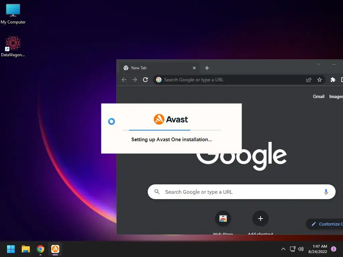Show hidden tray icons chevron

coord(283,249)
